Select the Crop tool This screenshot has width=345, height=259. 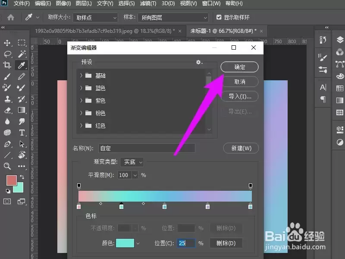pyautogui.click(x=7, y=65)
